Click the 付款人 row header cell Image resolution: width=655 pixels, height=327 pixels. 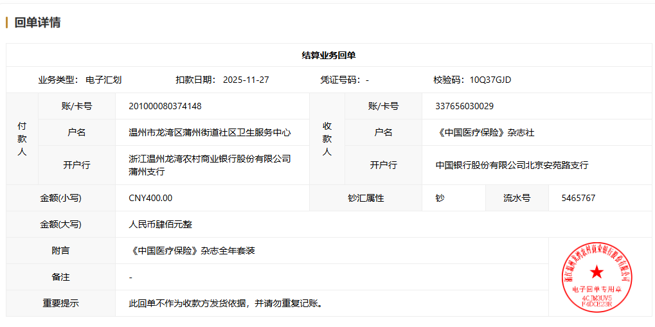22,139
